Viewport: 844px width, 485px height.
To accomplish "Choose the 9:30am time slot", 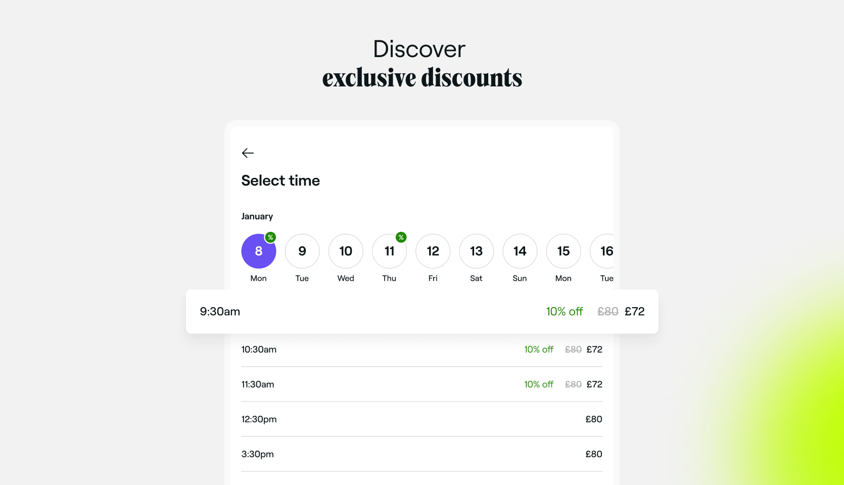I will 422,311.
